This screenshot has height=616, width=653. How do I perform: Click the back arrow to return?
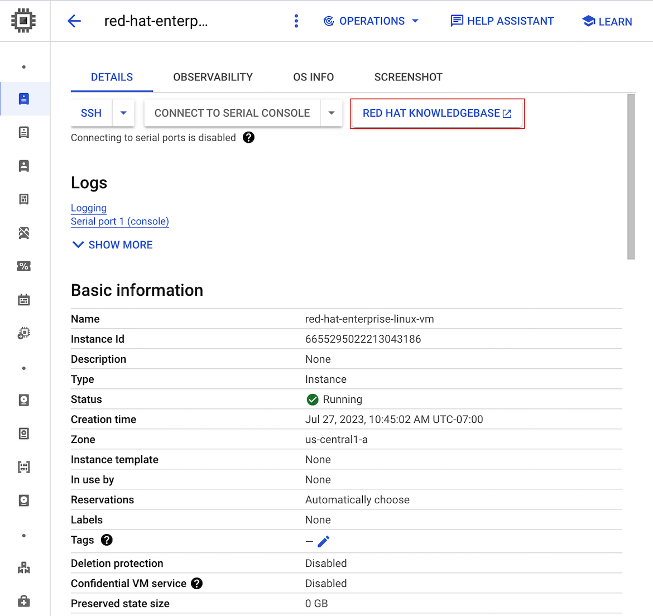[74, 21]
